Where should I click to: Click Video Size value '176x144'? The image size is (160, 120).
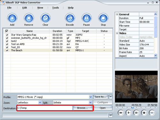click(x=144, y=44)
